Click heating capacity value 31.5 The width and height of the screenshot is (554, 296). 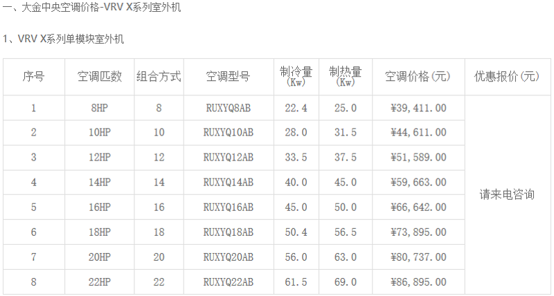point(346,132)
